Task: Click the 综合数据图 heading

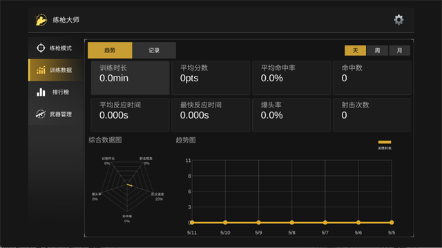Action: (x=105, y=140)
